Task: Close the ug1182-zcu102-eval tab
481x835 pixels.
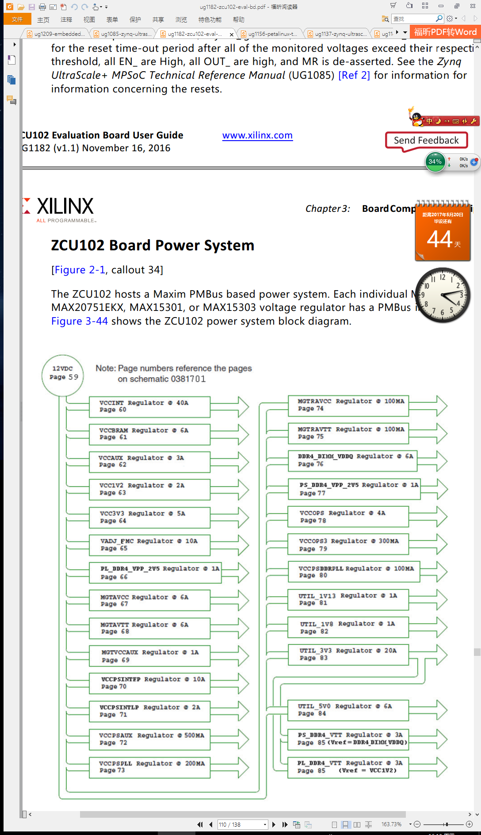Action: 232,34
